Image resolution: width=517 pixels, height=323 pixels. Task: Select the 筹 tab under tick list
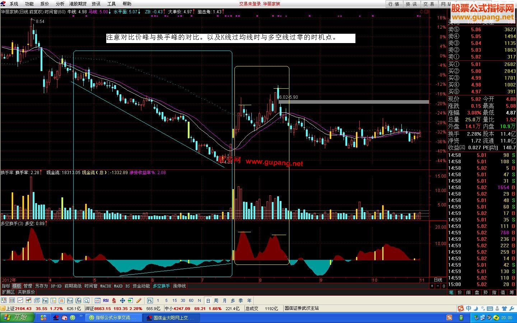[x=512, y=292]
